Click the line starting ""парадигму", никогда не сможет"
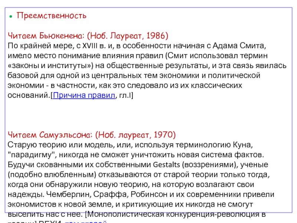Viewport: 297px width, 223px height. click(136, 155)
